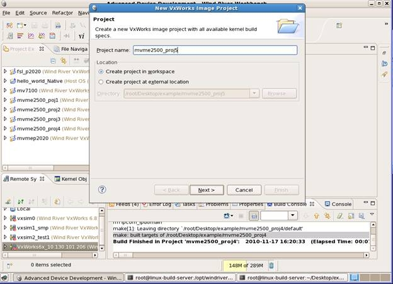
Task: Click the clear console icon in Build Console
Action: pyautogui.click(x=339, y=216)
